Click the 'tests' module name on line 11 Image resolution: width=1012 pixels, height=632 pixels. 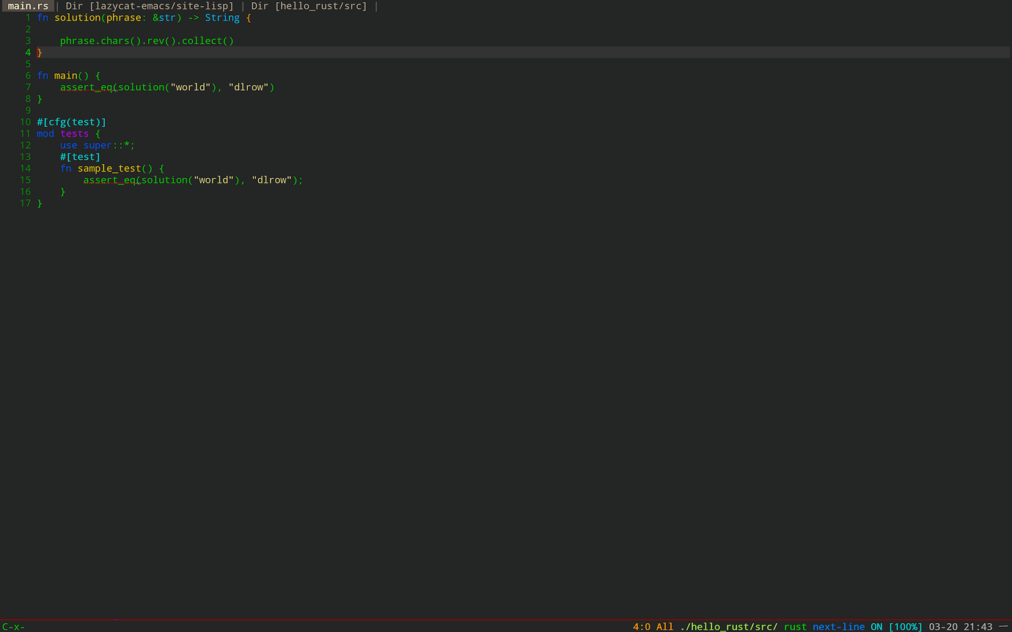click(74, 134)
